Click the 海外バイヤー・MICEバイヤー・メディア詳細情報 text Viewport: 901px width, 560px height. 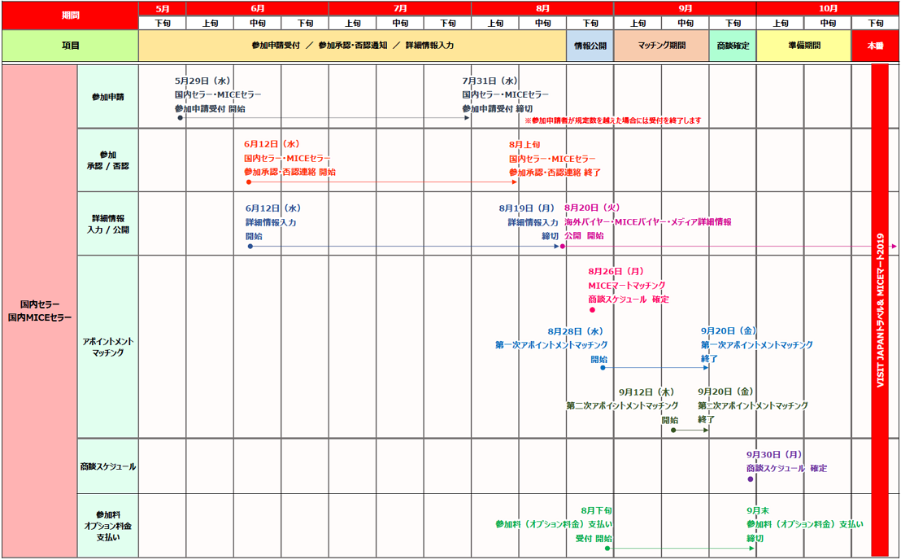pos(647,222)
